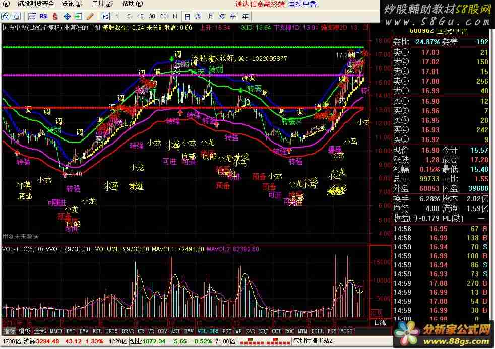The height and width of the screenshot is (349, 495).
Task: Select TRIX indicator tab
Action: coord(111,331)
